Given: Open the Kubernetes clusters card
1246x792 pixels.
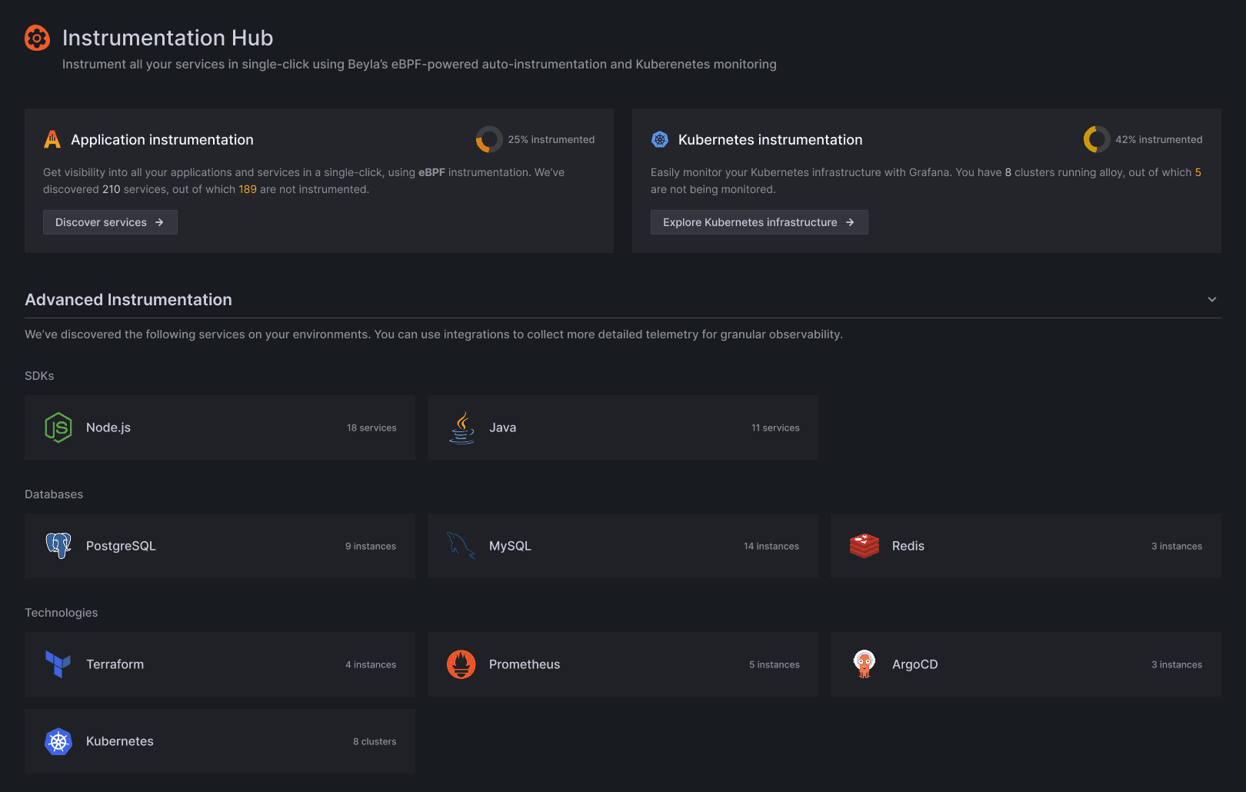Looking at the screenshot, I should click(219, 741).
